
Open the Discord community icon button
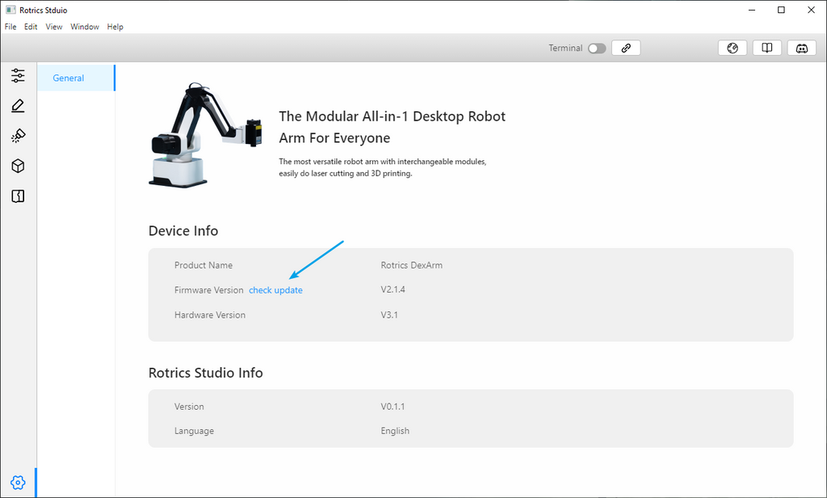point(801,49)
